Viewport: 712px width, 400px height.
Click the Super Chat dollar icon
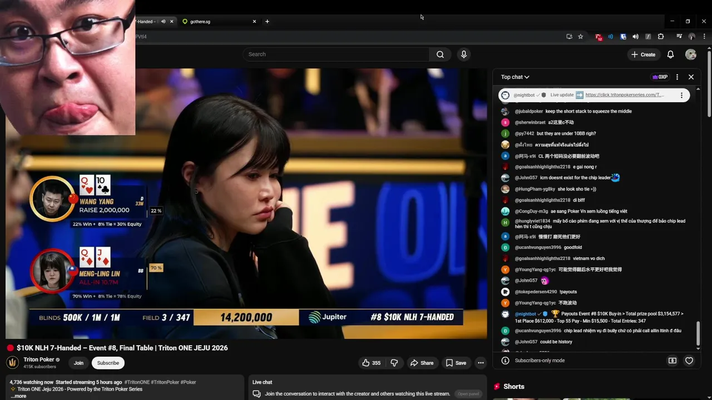[x=673, y=361]
